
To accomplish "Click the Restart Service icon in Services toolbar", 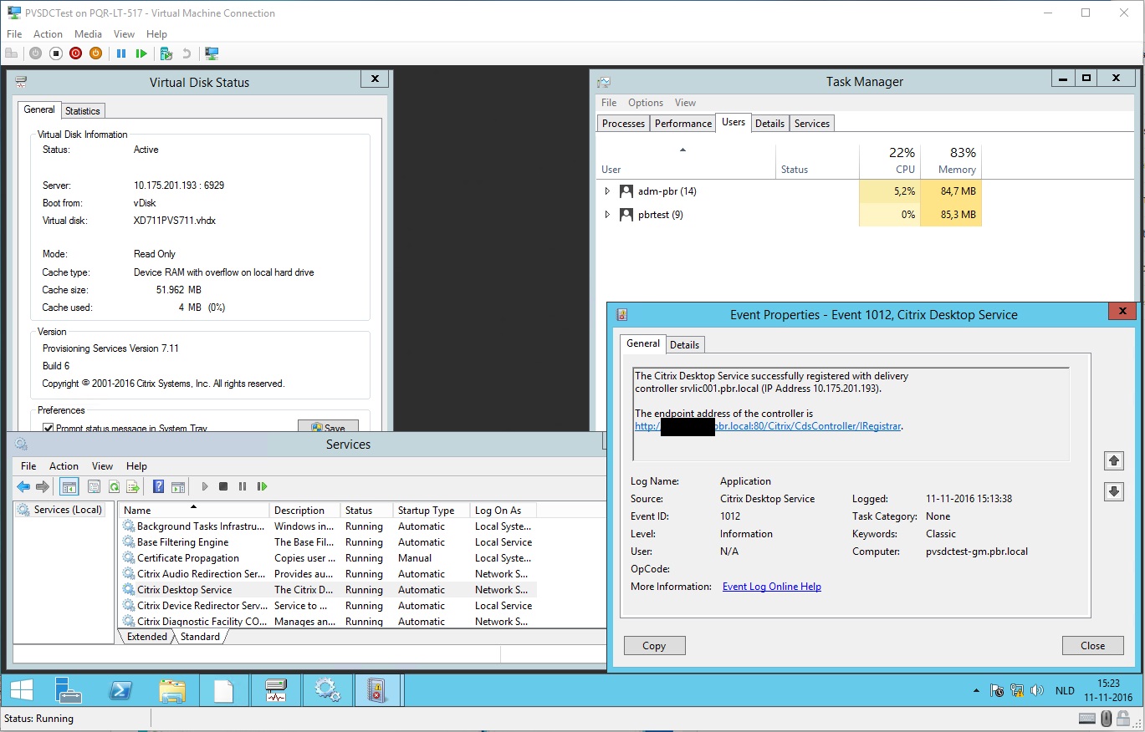I will point(262,486).
